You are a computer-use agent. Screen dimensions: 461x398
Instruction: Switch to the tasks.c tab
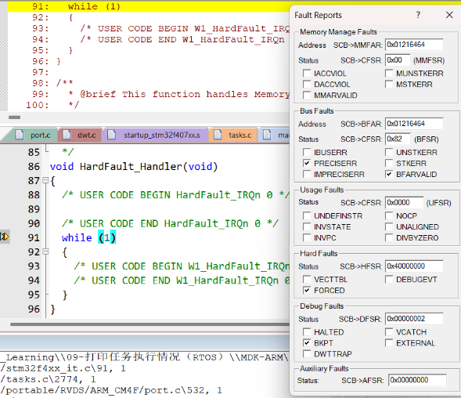[x=234, y=135]
